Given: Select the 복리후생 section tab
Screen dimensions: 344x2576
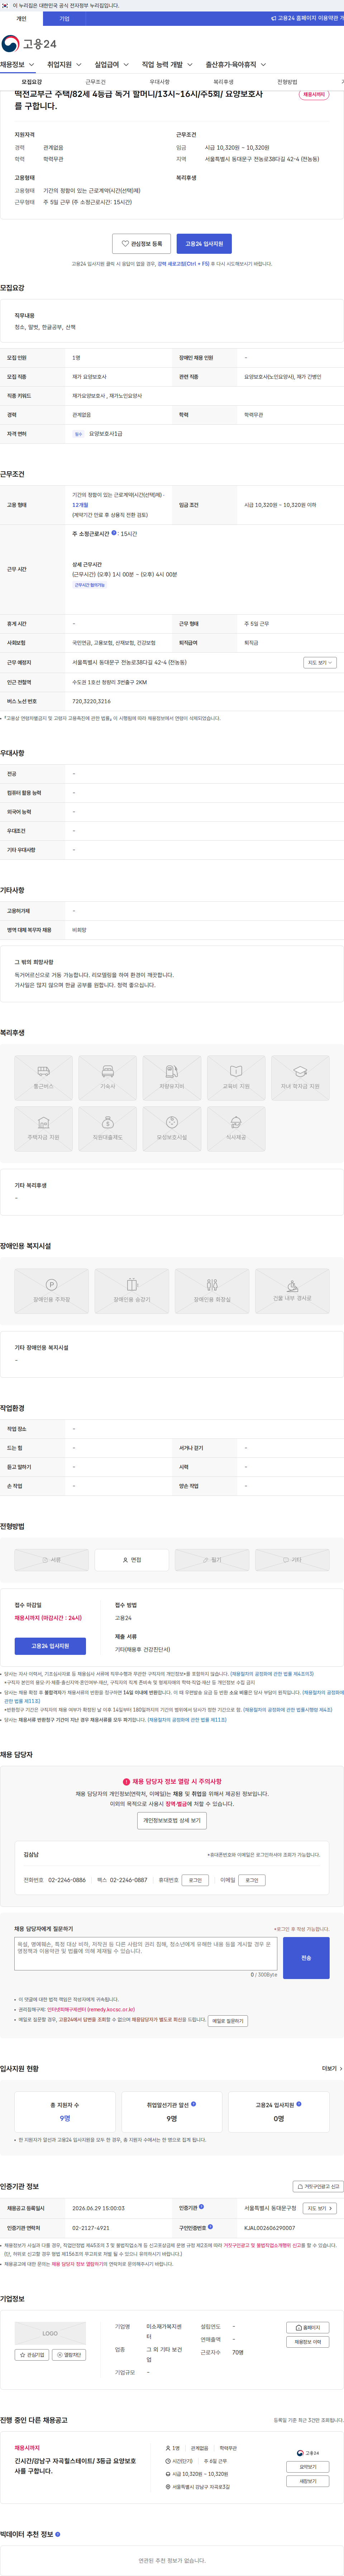Looking at the screenshot, I should click(223, 82).
